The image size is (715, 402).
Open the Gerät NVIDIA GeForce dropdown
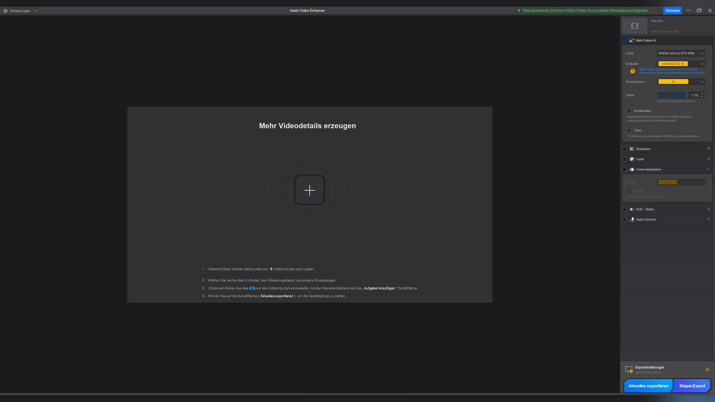tap(680, 54)
